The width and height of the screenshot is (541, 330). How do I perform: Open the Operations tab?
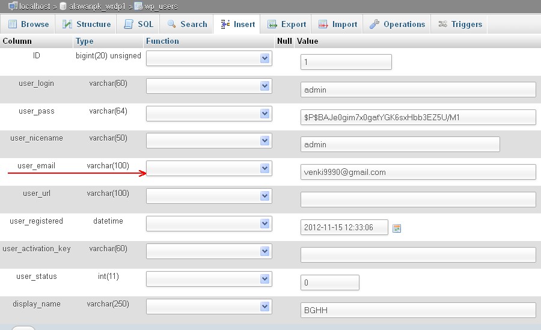[397, 24]
